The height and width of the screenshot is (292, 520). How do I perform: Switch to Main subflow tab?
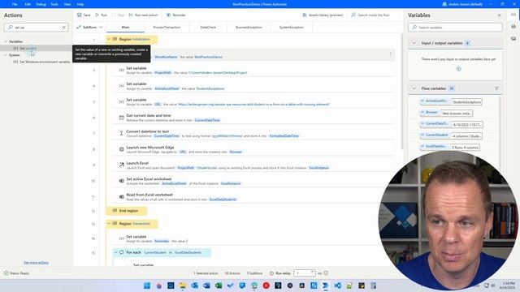coord(125,27)
